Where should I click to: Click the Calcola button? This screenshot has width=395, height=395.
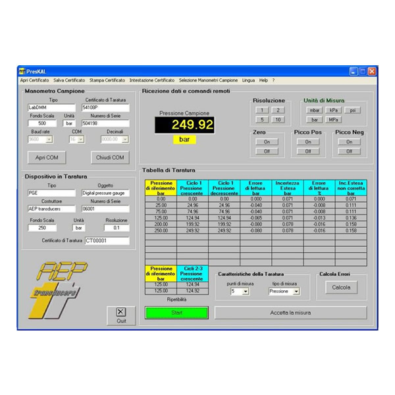(x=341, y=287)
